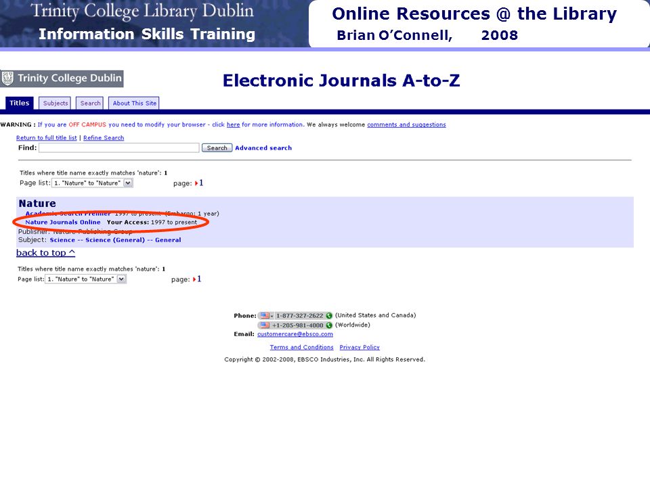
Task: Click the Refine Search link
Action: (x=104, y=138)
